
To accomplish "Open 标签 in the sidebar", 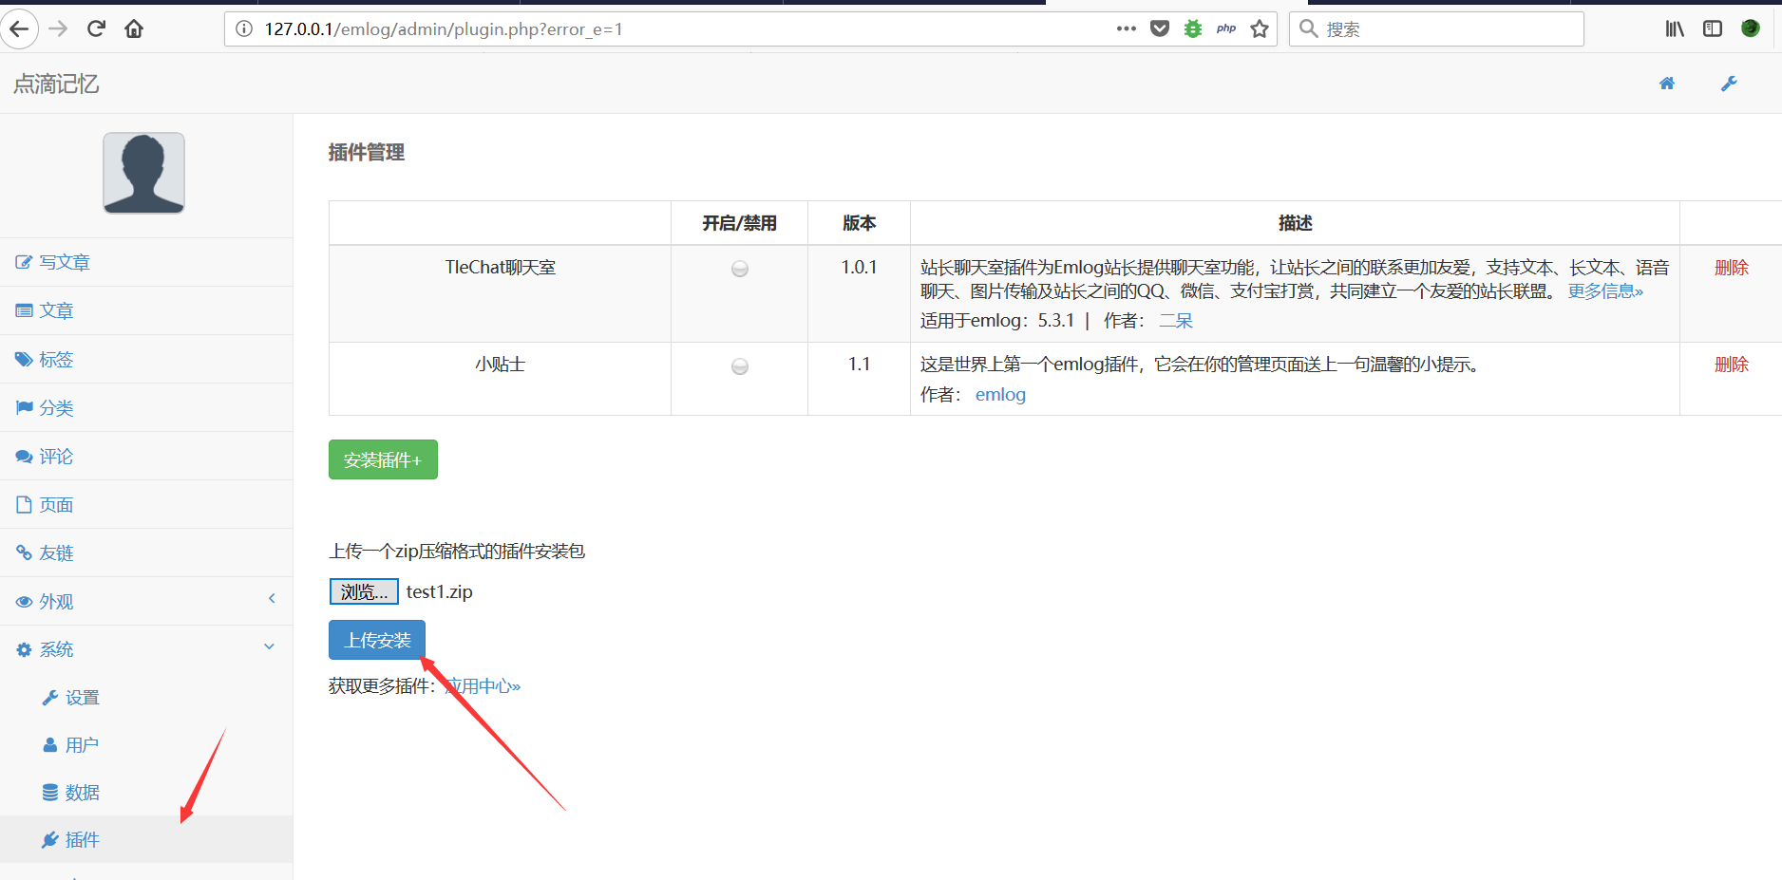I will [146, 359].
